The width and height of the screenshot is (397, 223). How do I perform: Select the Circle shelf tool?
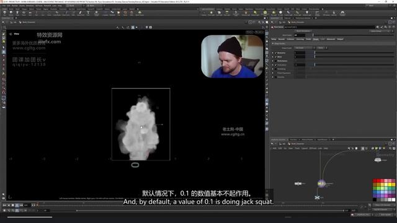coord(49,12)
